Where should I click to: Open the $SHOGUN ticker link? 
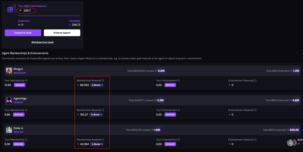point(20,73)
